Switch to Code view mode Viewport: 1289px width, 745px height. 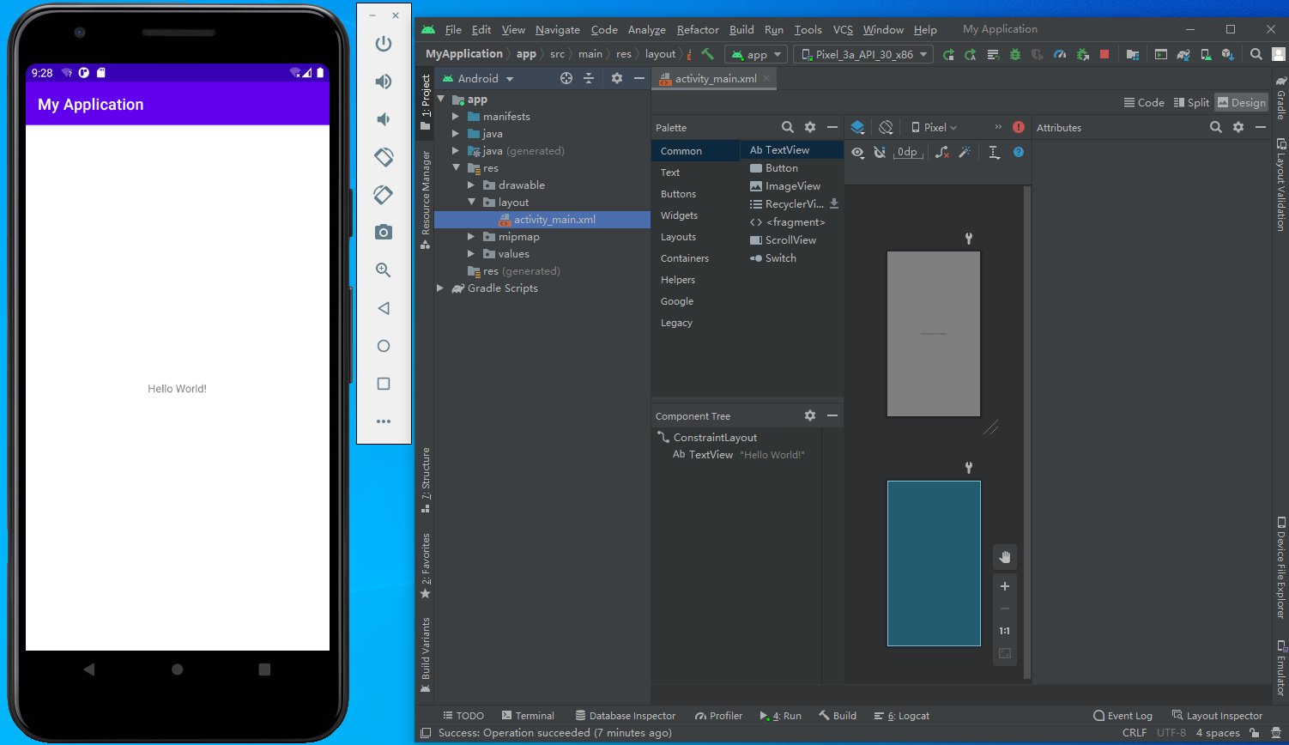click(x=1144, y=102)
